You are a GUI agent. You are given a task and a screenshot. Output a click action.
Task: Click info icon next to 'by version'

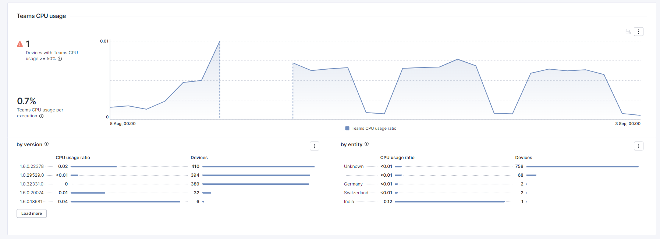47,144
